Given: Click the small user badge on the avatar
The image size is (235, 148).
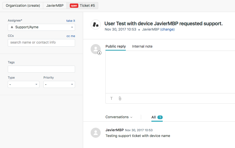Looking at the screenshot, I should tap(99, 53).
